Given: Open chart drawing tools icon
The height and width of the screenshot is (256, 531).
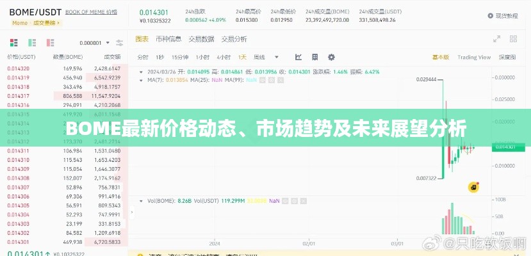Looking at the screenshot, I should 298,57.
